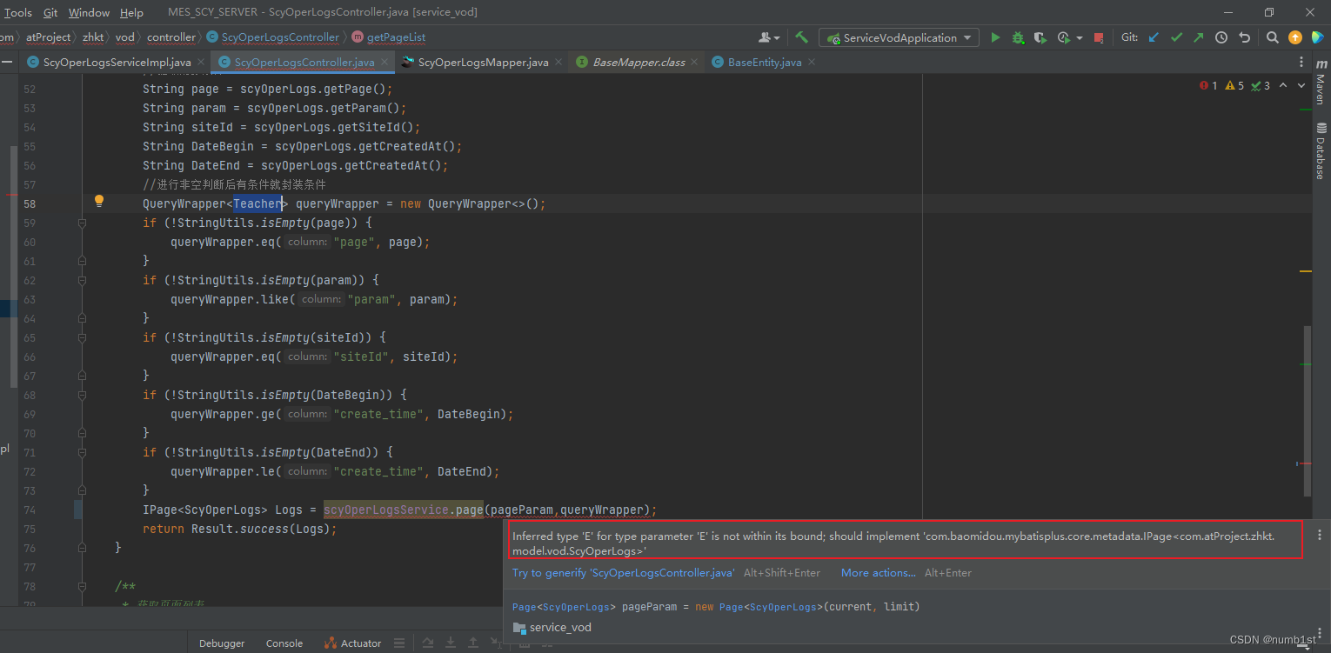Collapse the if block fold marker on line 65
Screen dimensions: 1331x653
(82, 337)
